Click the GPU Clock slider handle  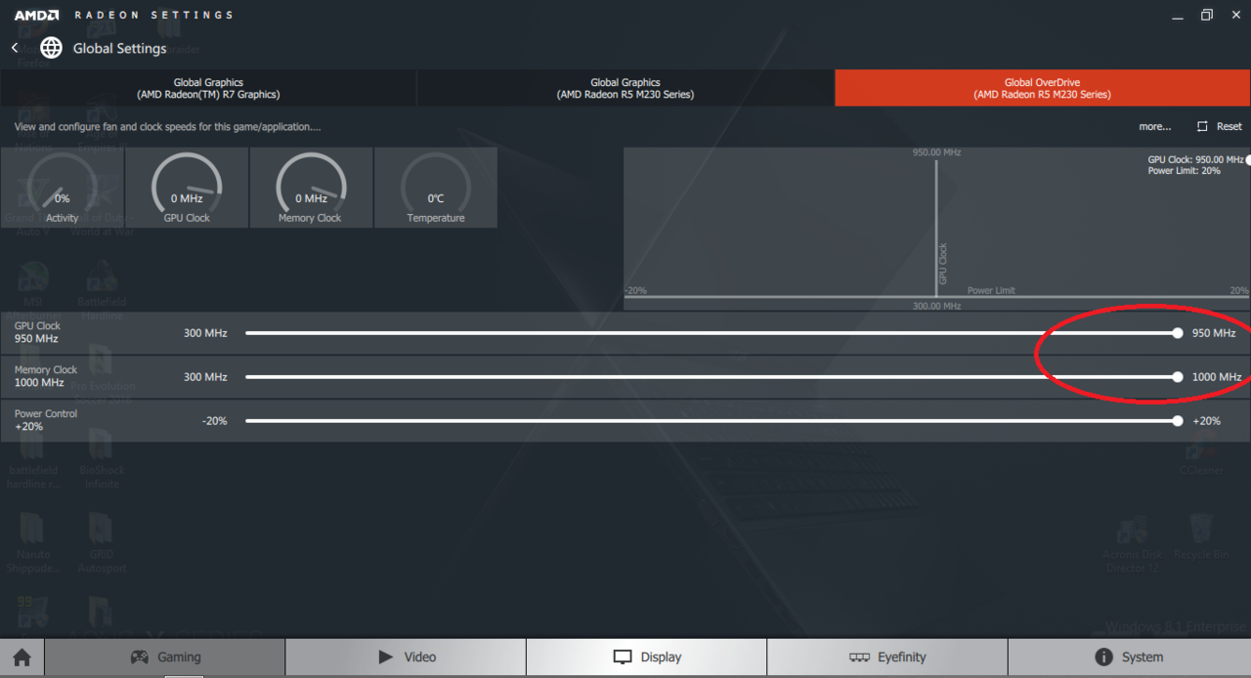(1178, 333)
